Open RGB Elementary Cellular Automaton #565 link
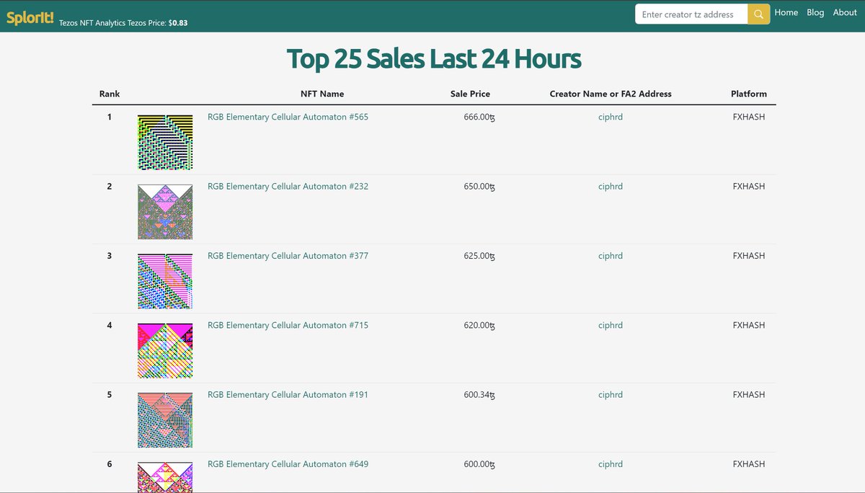The image size is (865, 493). (288, 117)
